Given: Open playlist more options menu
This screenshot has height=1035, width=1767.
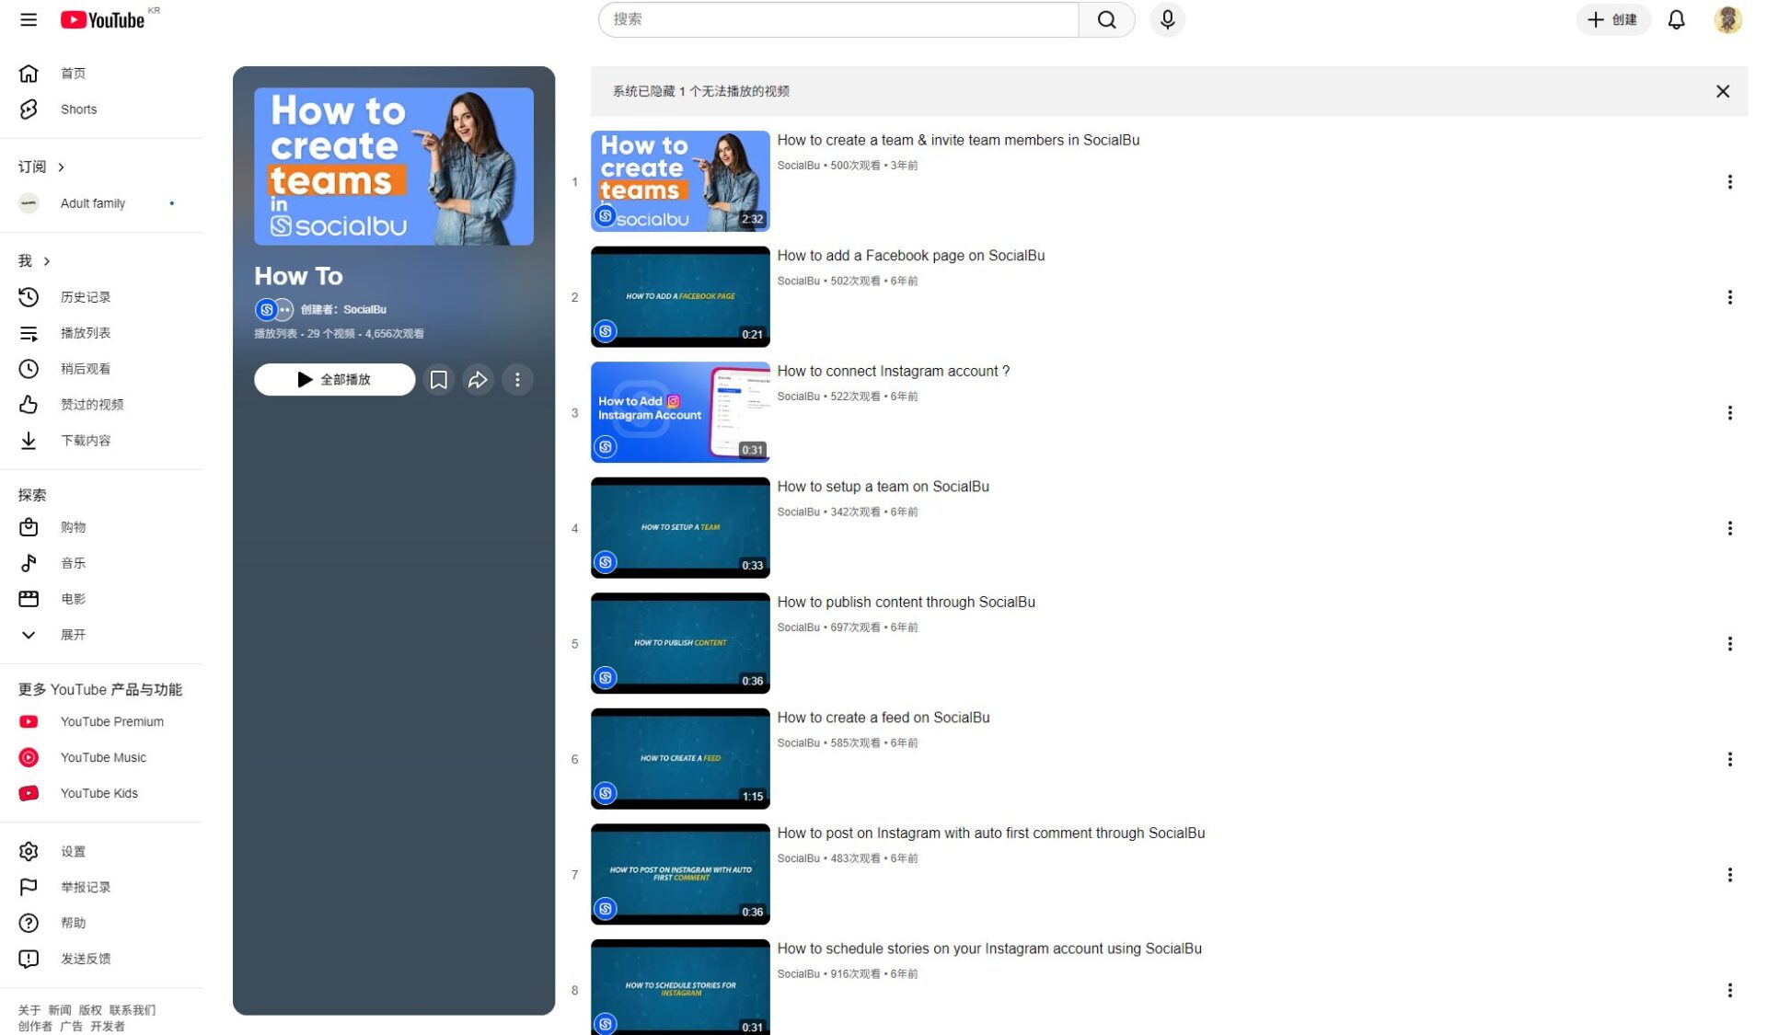Looking at the screenshot, I should (x=517, y=380).
